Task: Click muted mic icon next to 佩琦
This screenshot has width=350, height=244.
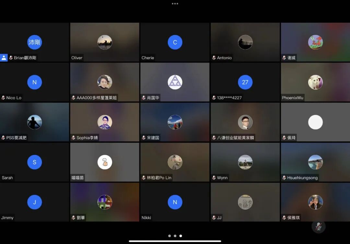Action: click(284, 138)
